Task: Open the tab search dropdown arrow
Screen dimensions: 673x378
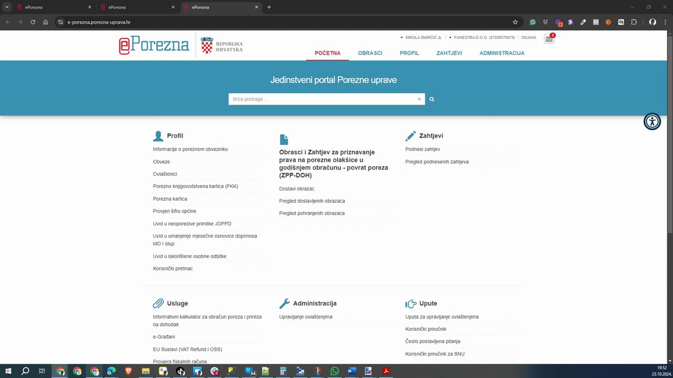Action: (7, 7)
